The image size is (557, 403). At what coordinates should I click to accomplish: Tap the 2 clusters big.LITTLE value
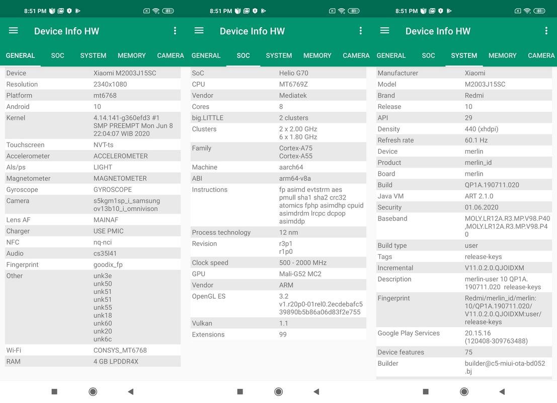point(294,118)
